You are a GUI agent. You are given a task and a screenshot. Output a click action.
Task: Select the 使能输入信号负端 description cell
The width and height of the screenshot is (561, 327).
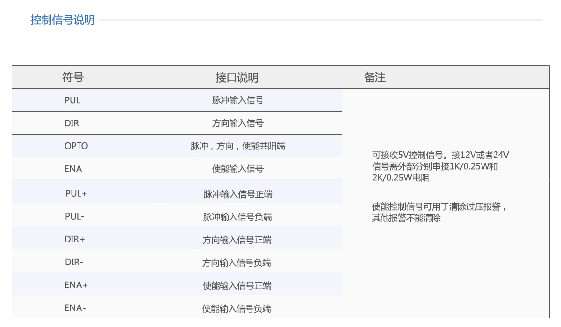(x=237, y=308)
